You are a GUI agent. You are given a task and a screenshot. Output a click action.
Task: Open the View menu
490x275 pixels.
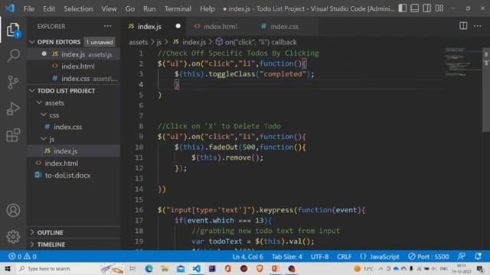click(109, 8)
